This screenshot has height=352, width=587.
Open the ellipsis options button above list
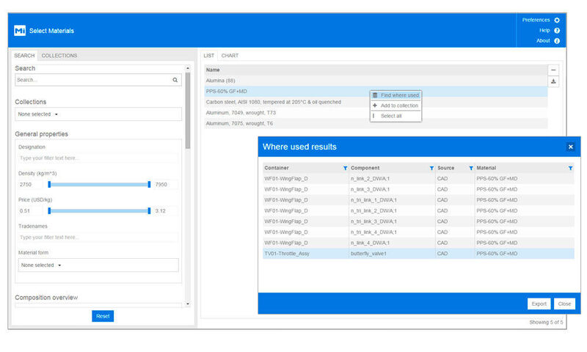(554, 70)
